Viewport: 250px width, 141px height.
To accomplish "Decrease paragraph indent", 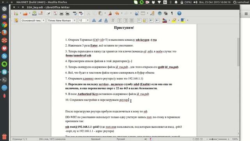I will (151, 20).
